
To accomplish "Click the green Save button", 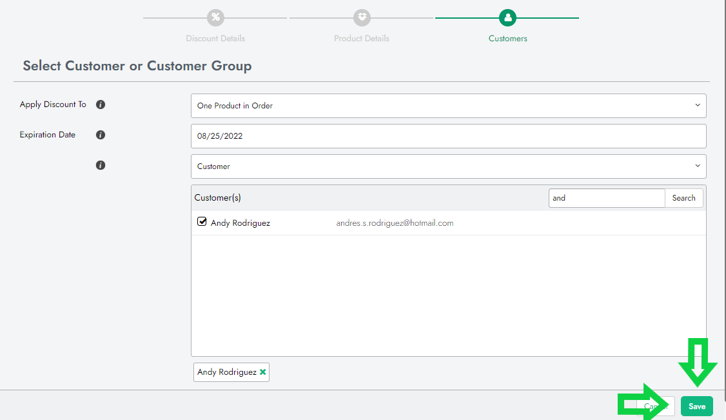I will pyautogui.click(x=696, y=406).
